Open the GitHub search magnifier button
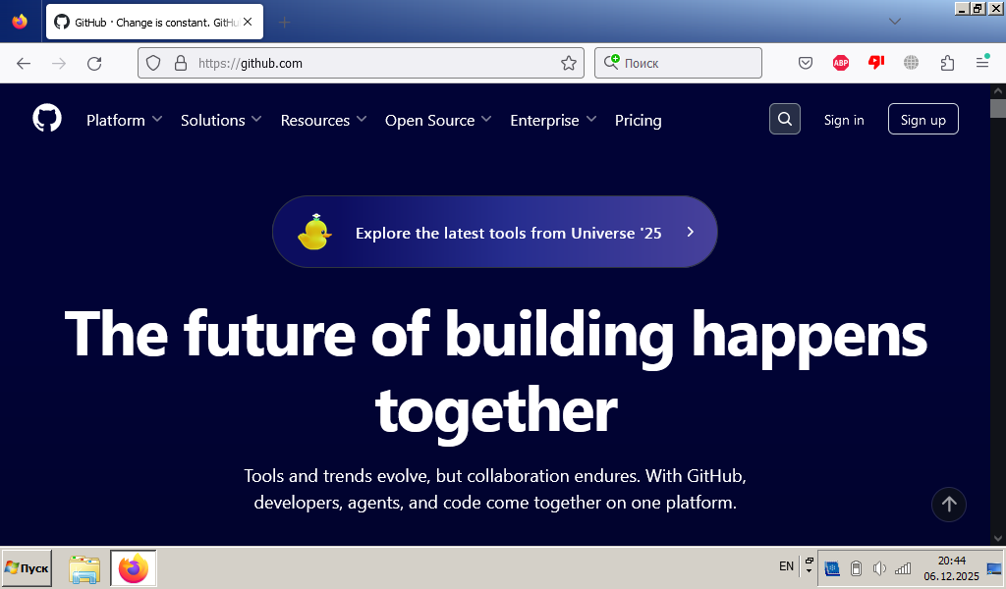 pos(784,120)
